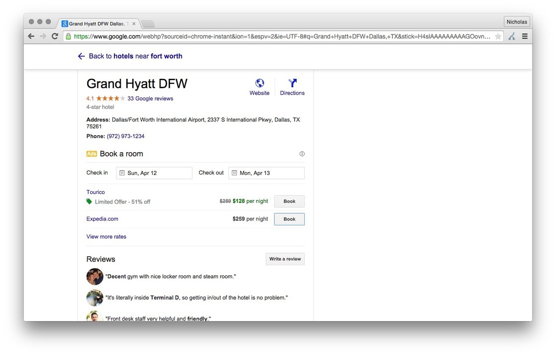Click the 4.1 rating number
The height and width of the screenshot is (355, 556).
tap(90, 99)
